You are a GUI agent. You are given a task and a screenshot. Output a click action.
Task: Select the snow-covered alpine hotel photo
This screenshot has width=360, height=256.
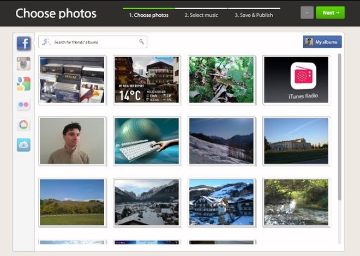pos(221,203)
